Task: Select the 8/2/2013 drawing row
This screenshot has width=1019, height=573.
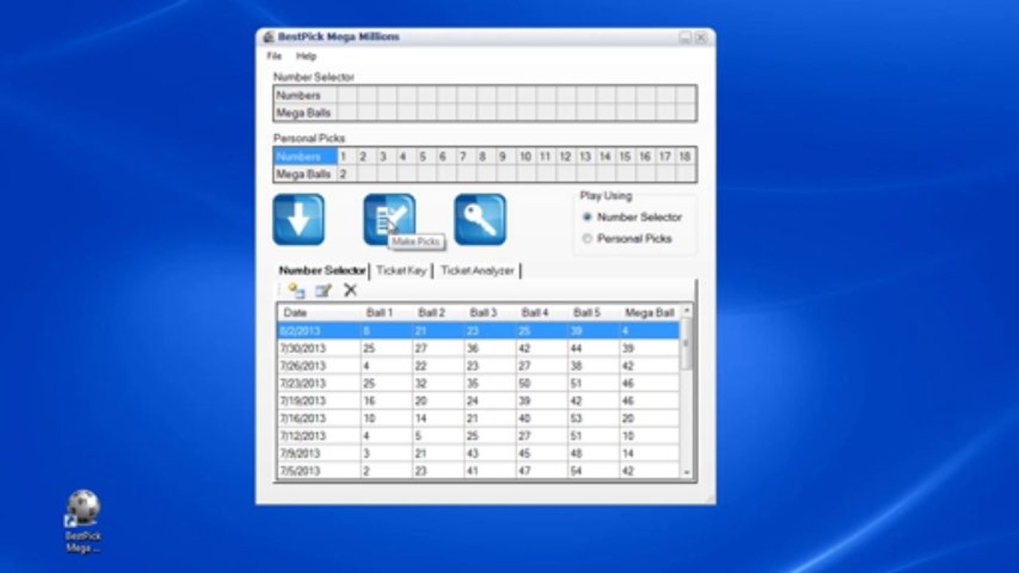Action: (479, 330)
